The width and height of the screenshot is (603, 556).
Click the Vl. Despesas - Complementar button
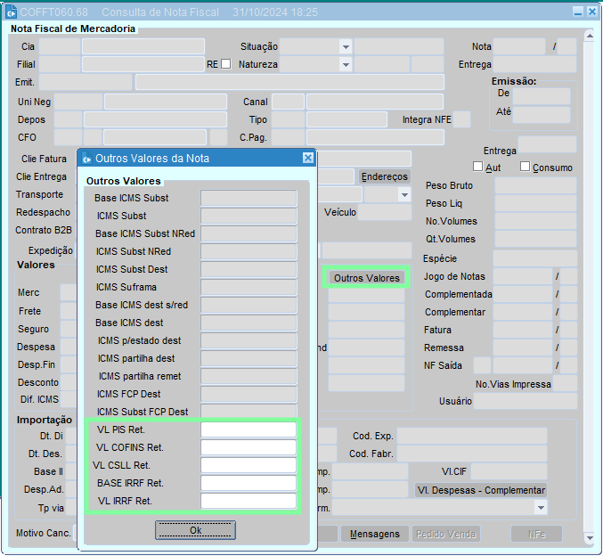(480, 490)
